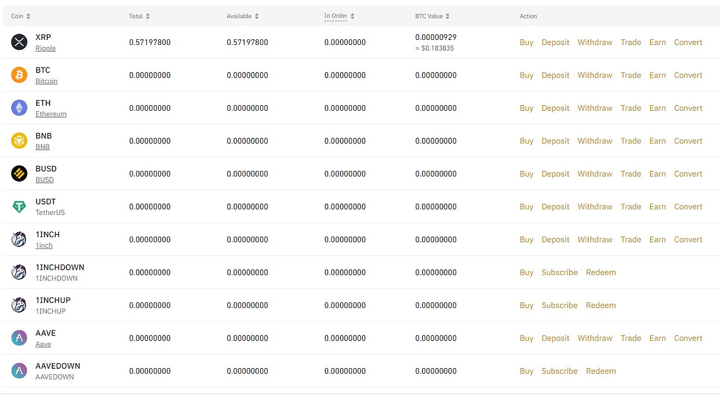Withdraw XRP balance
This screenshot has width=720, height=398.
[595, 42]
